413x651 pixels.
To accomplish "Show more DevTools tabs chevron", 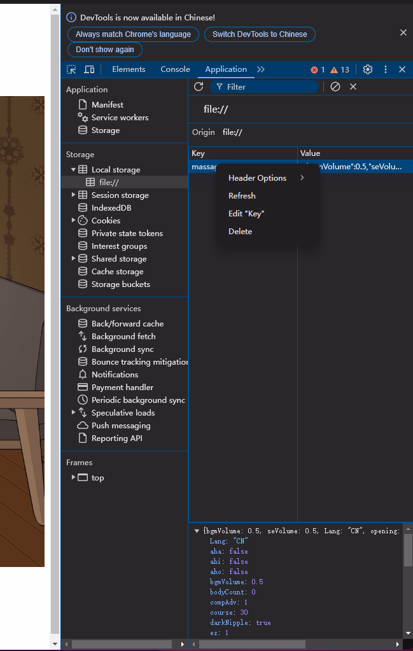I will [x=261, y=69].
